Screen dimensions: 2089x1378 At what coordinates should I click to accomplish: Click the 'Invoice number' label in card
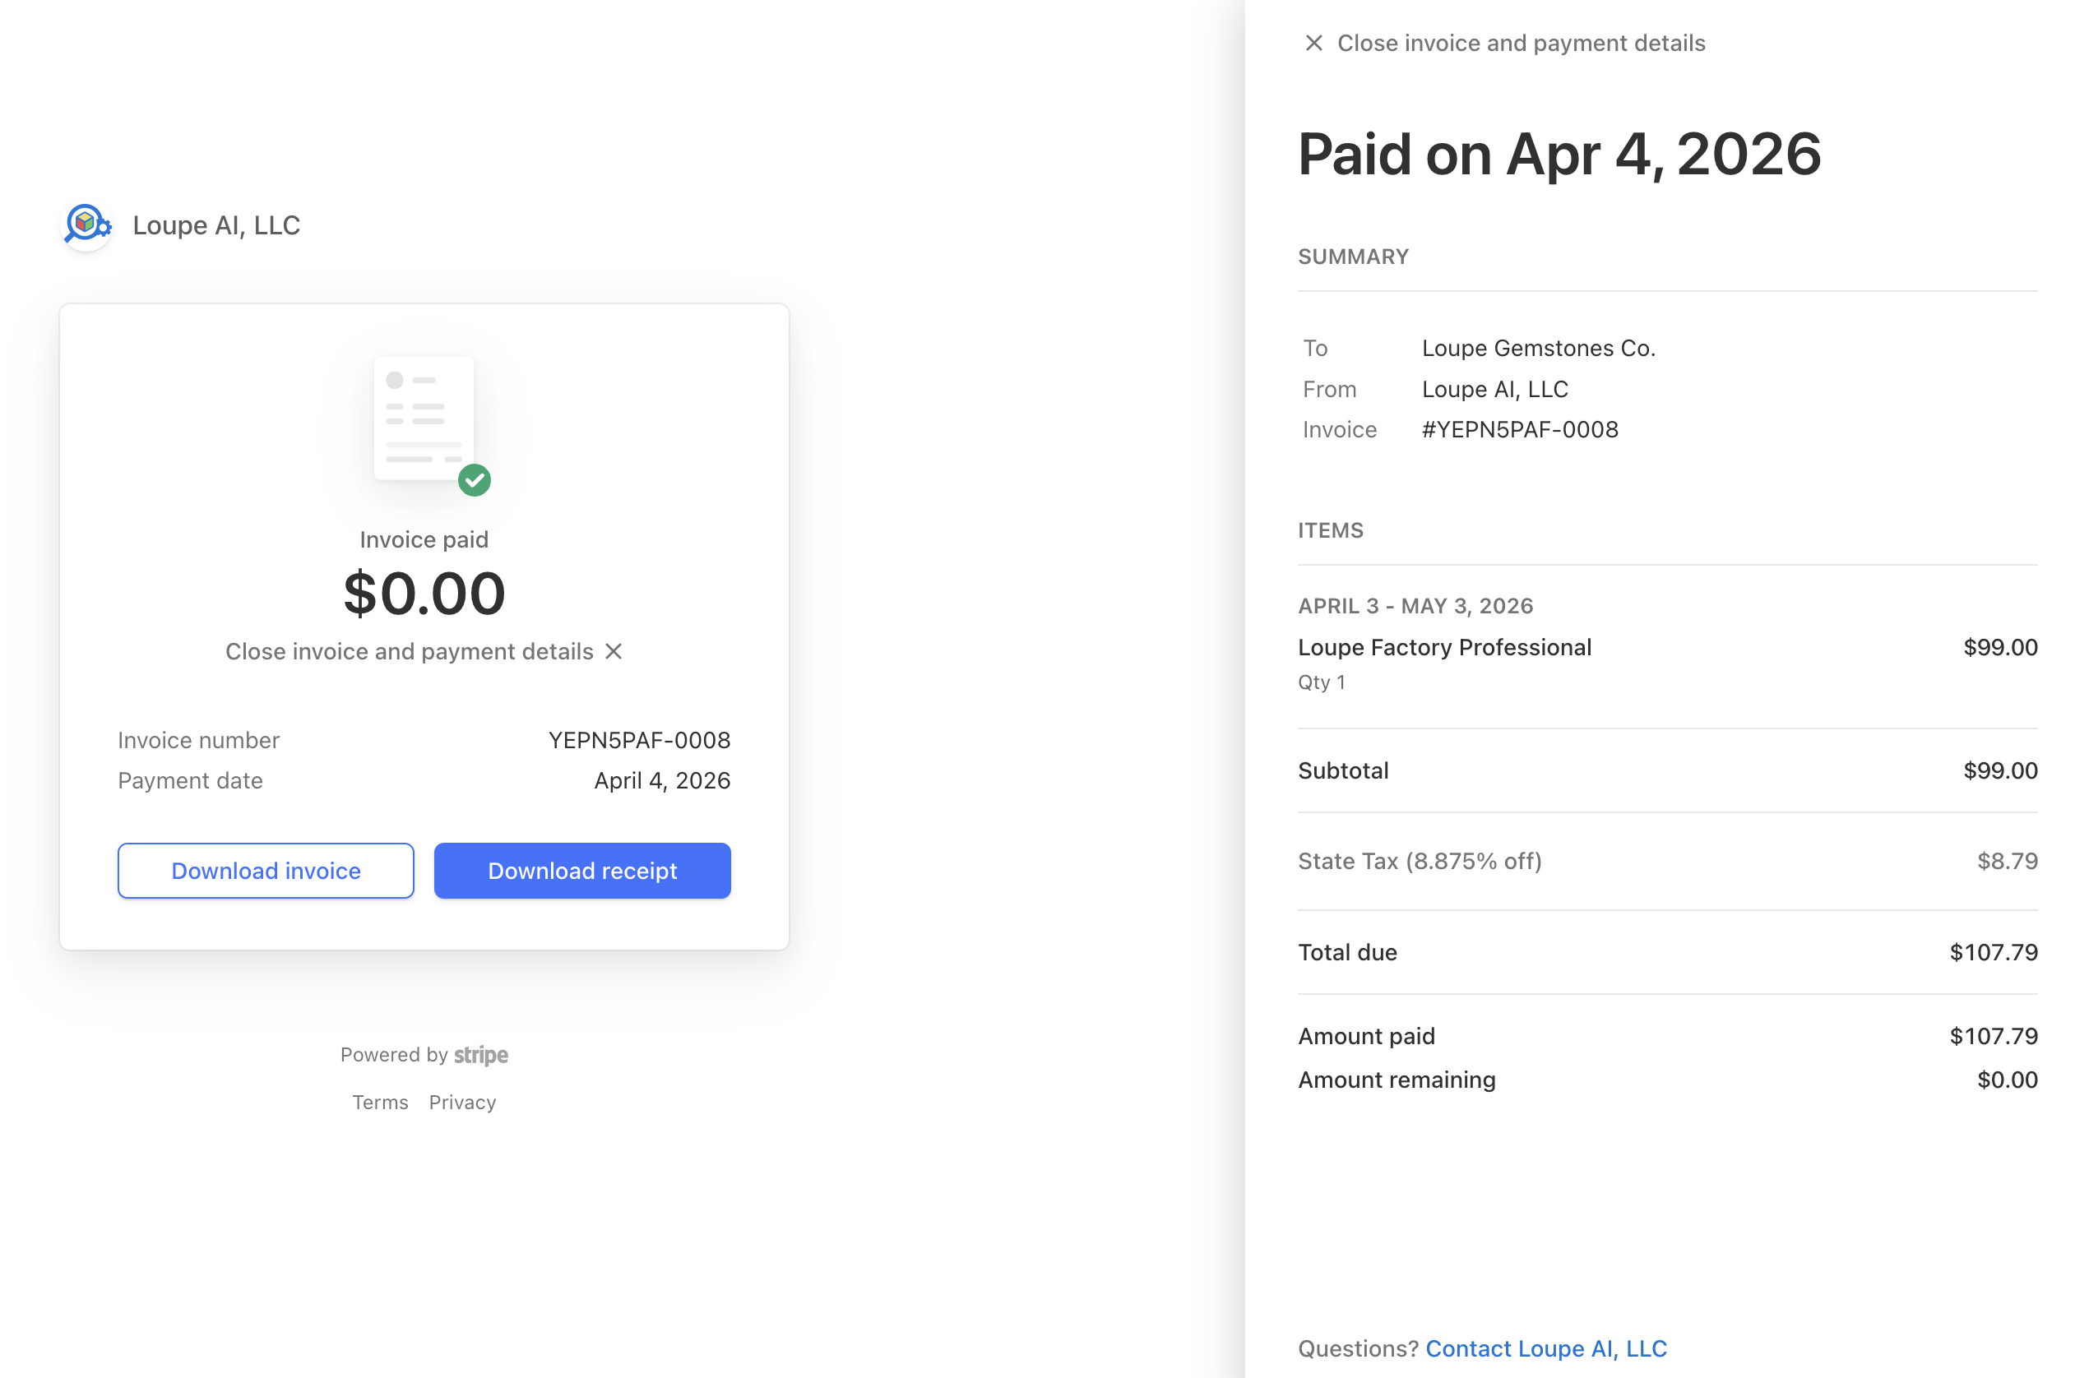(198, 740)
